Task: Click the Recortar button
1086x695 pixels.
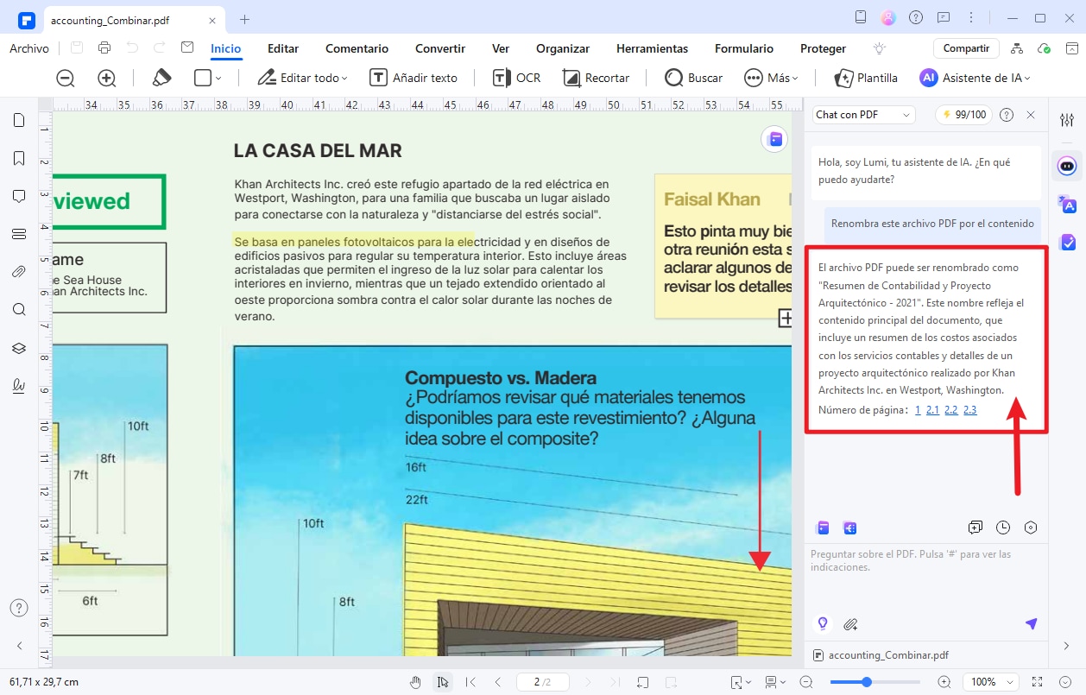Action: pyautogui.click(x=596, y=78)
